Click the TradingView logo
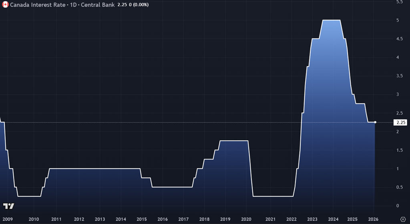 [x=8, y=206]
